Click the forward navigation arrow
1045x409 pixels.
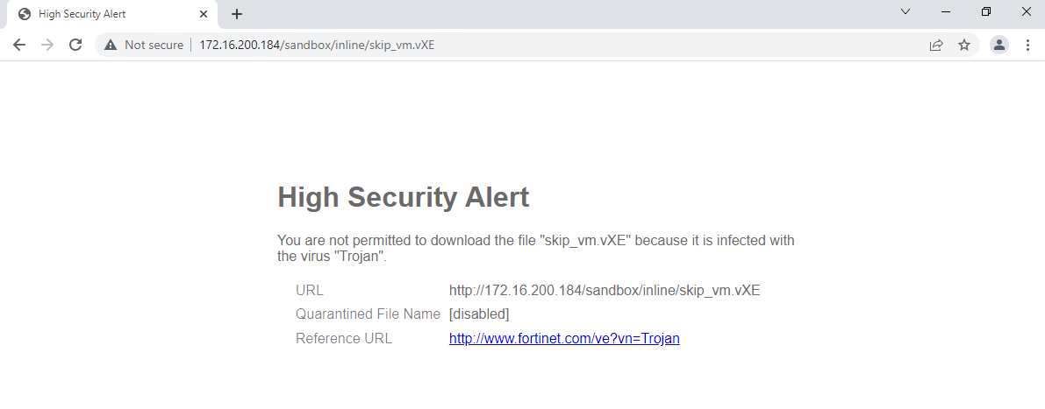[47, 45]
